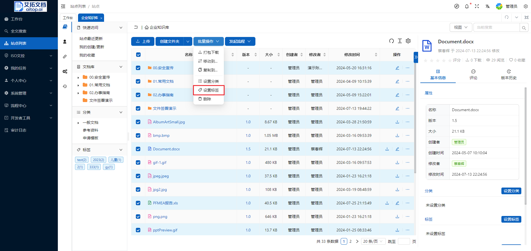The width and height of the screenshot is (531, 251).
Task: Uncheck the AlbumArtSmall.jpg row checkbox
Action: point(138,122)
